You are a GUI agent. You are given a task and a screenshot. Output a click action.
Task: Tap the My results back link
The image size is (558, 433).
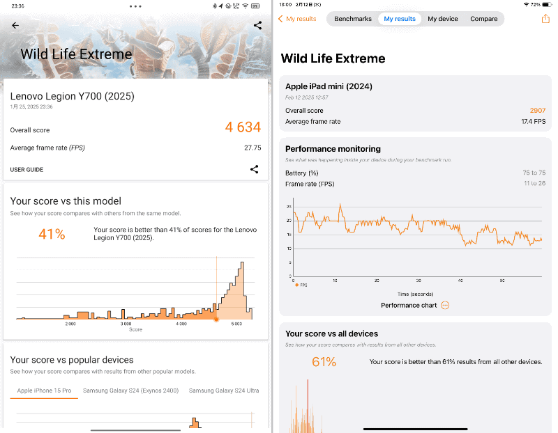(299, 19)
